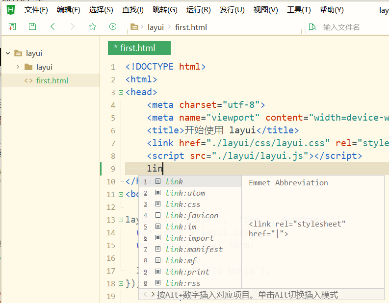The width and height of the screenshot is (389, 303).
Task: Choose the link:rss suggestion
Action: [190, 283]
